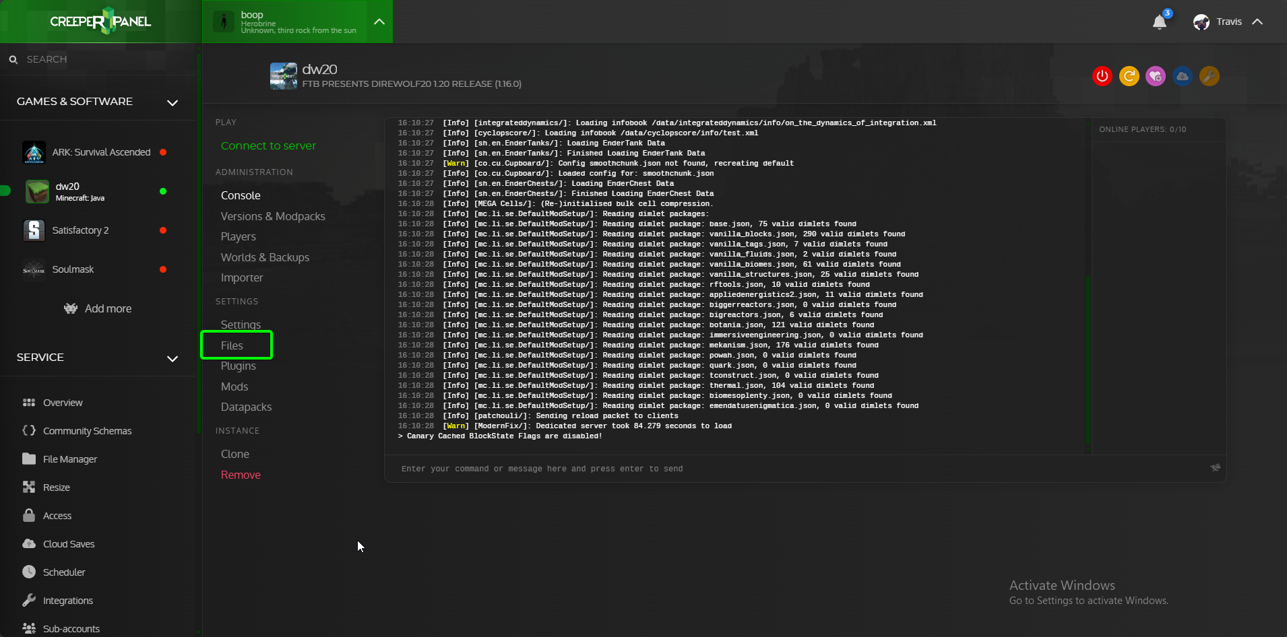Click the Canary Cached BlockState log line

(500, 436)
